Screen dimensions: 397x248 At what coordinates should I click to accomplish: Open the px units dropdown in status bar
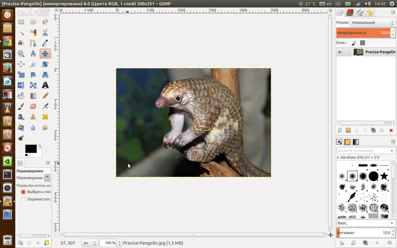pyautogui.click(x=90, y=243)
